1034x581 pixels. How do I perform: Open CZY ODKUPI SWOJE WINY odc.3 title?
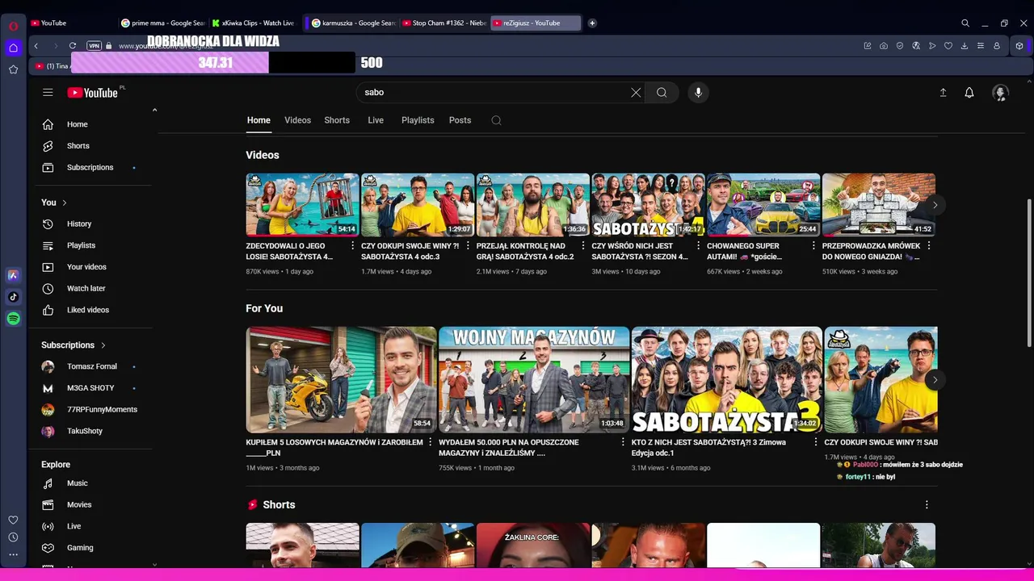410,251
